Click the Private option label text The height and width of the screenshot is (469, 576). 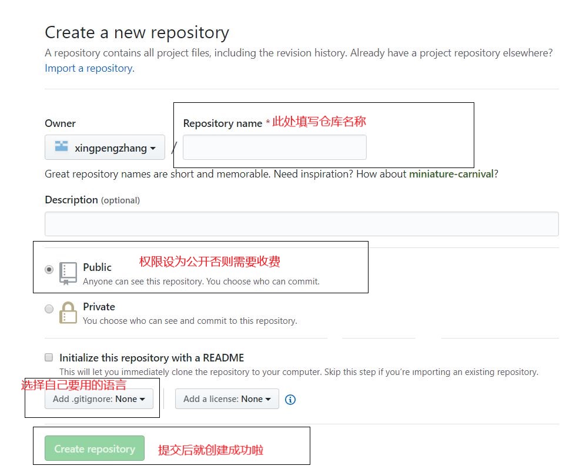pyautogui.click(x=99, y=307)
